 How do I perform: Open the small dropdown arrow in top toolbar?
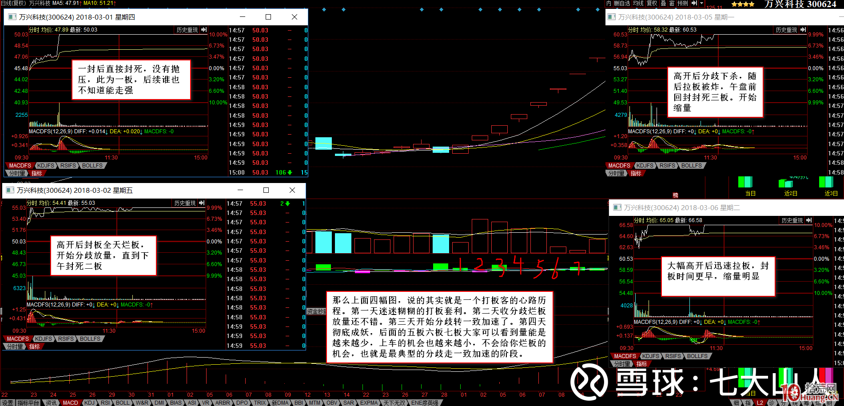click(x=701, y=3)
